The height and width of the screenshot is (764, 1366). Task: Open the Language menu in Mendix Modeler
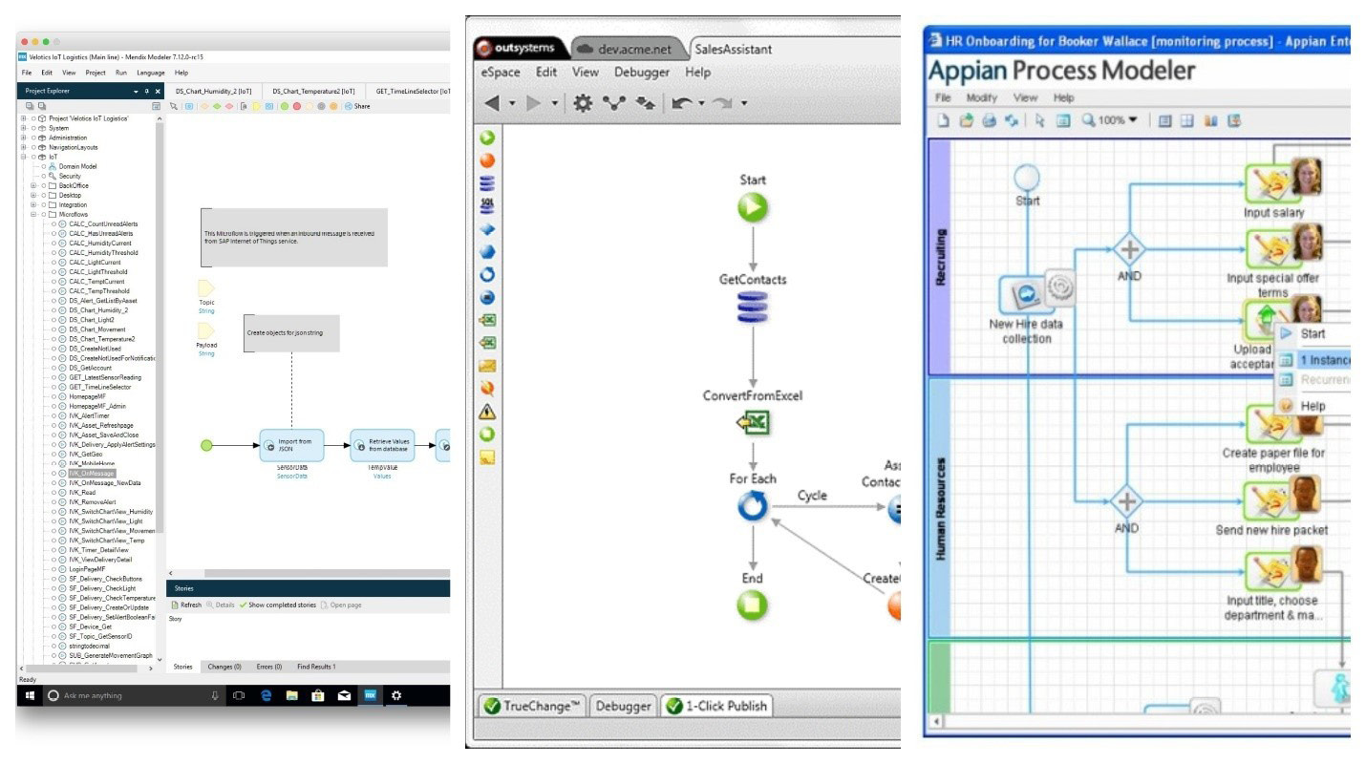coord(151,73)
